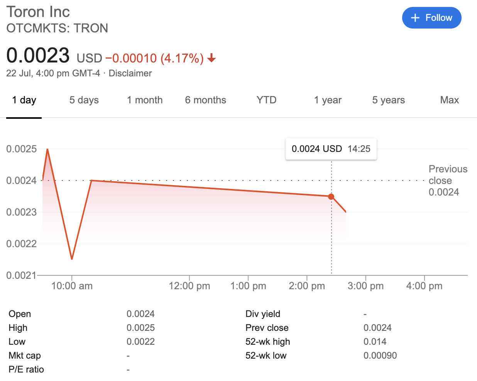Click the 52-wk high value 0.014
This screenshot has height=381, width=477.
click(375, 342)
